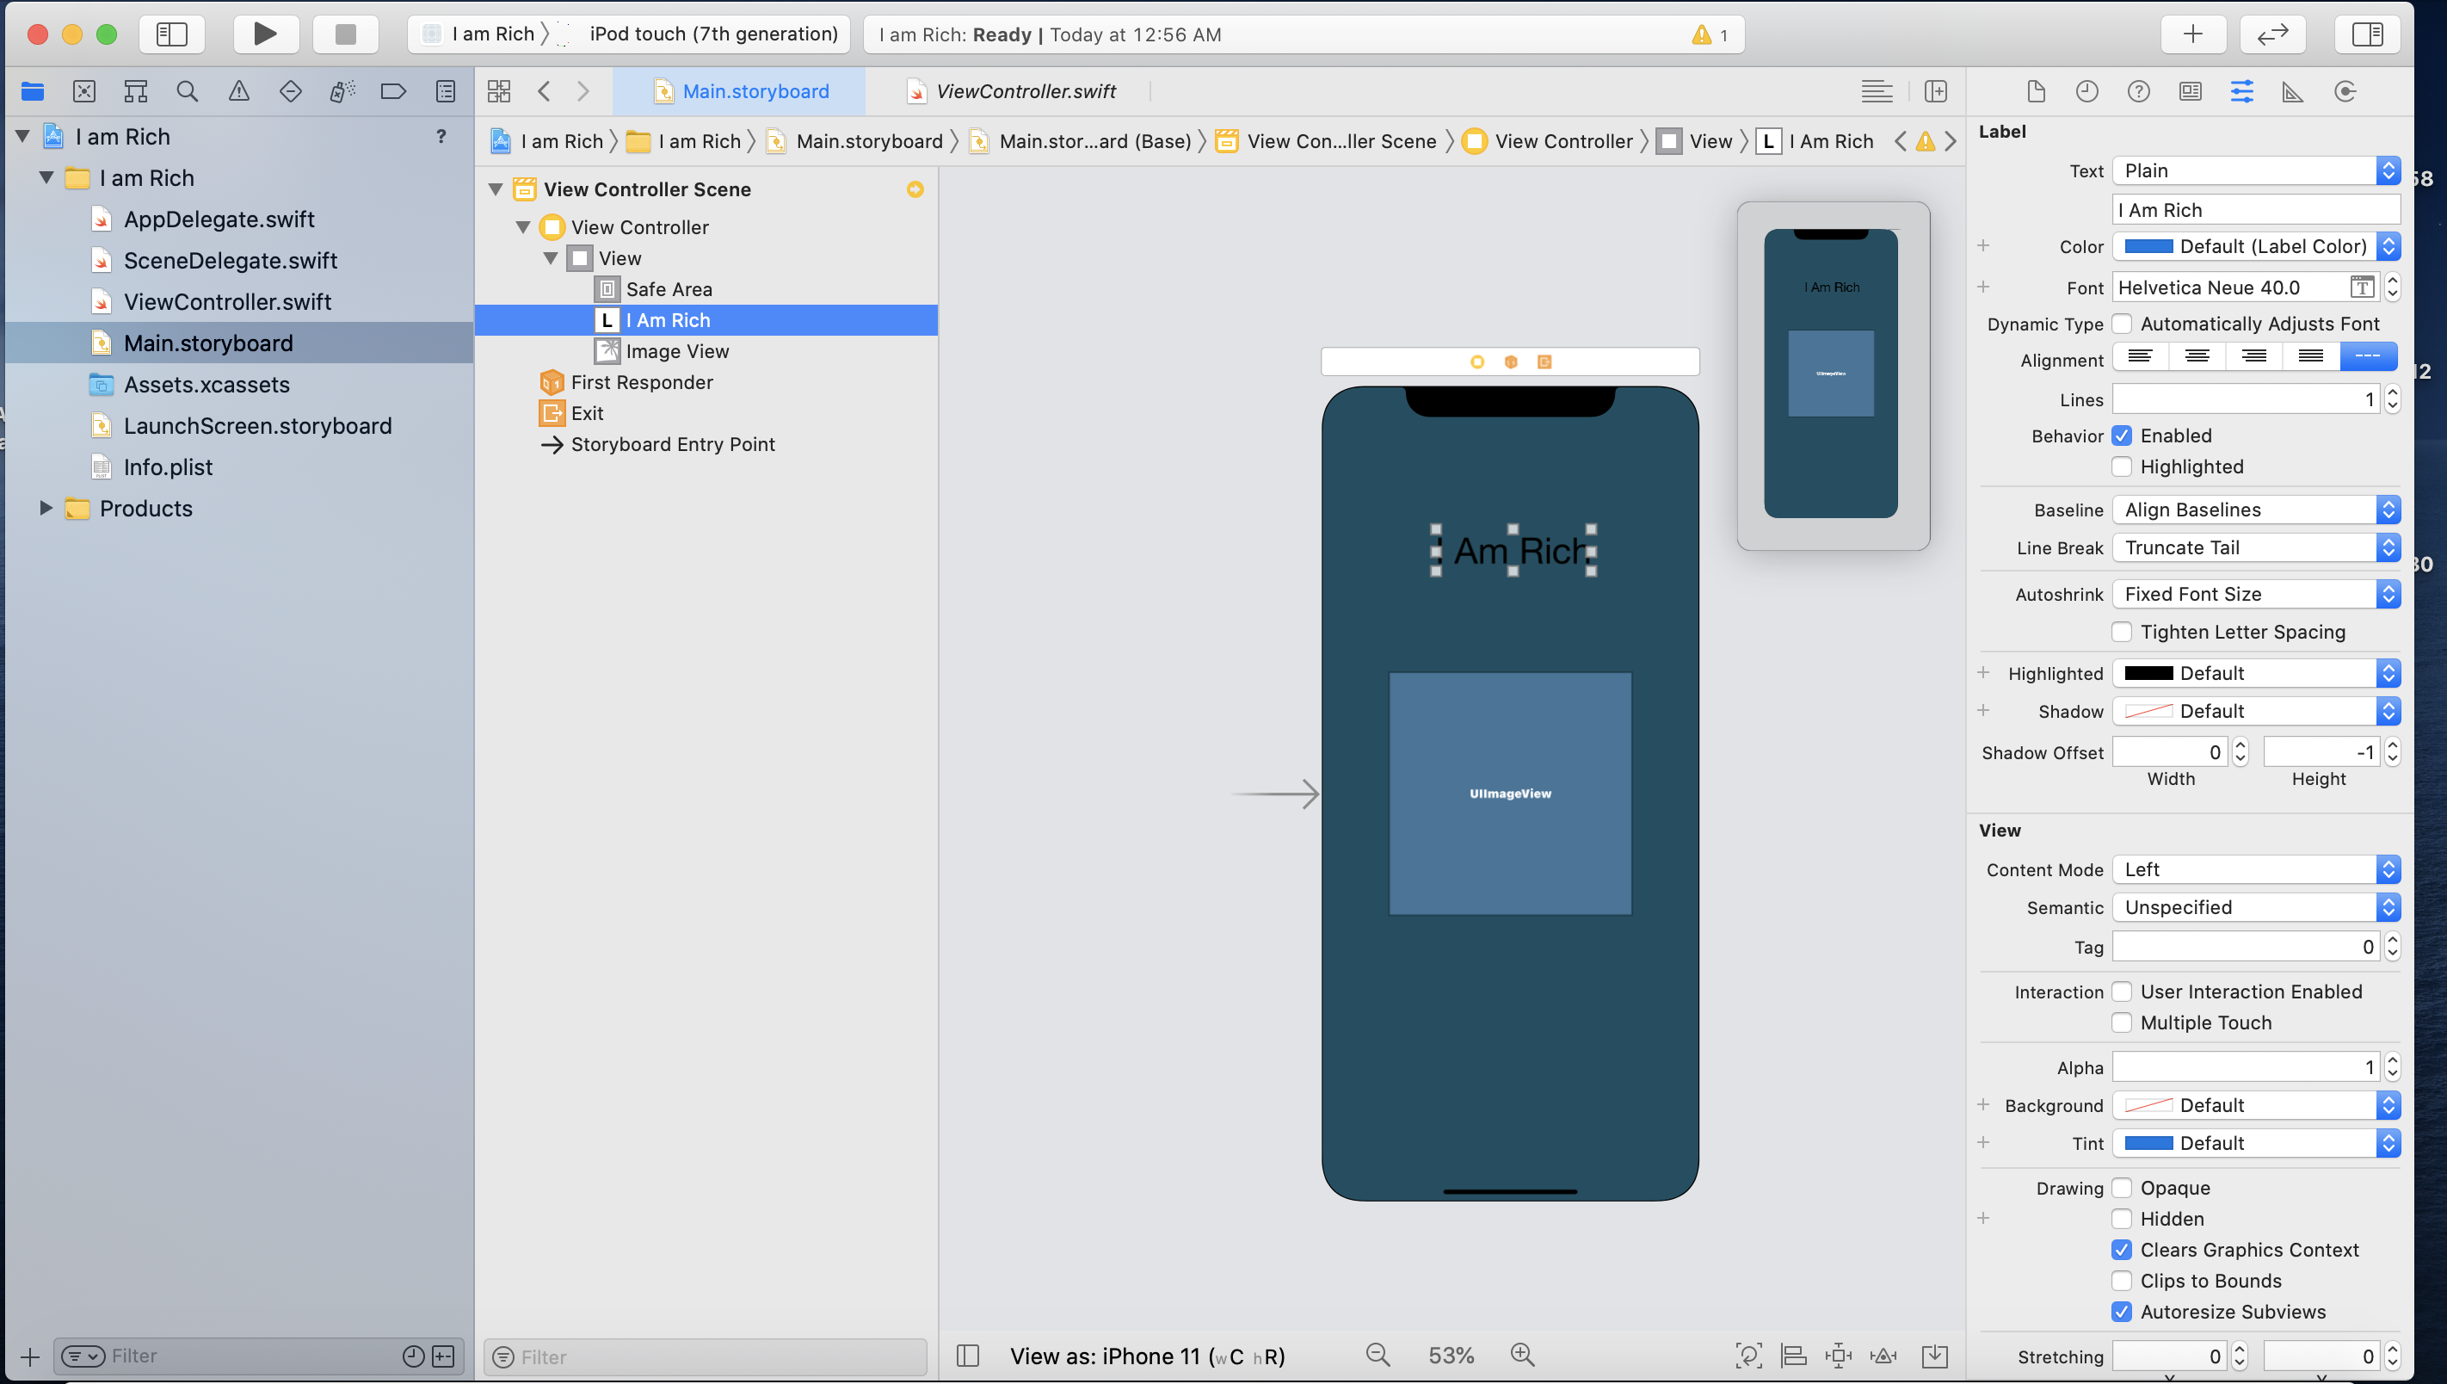Screen dimensions: 2447x1384
Task: Click the Zoom In magnifier on canvas
Action: point(1522,1355)
